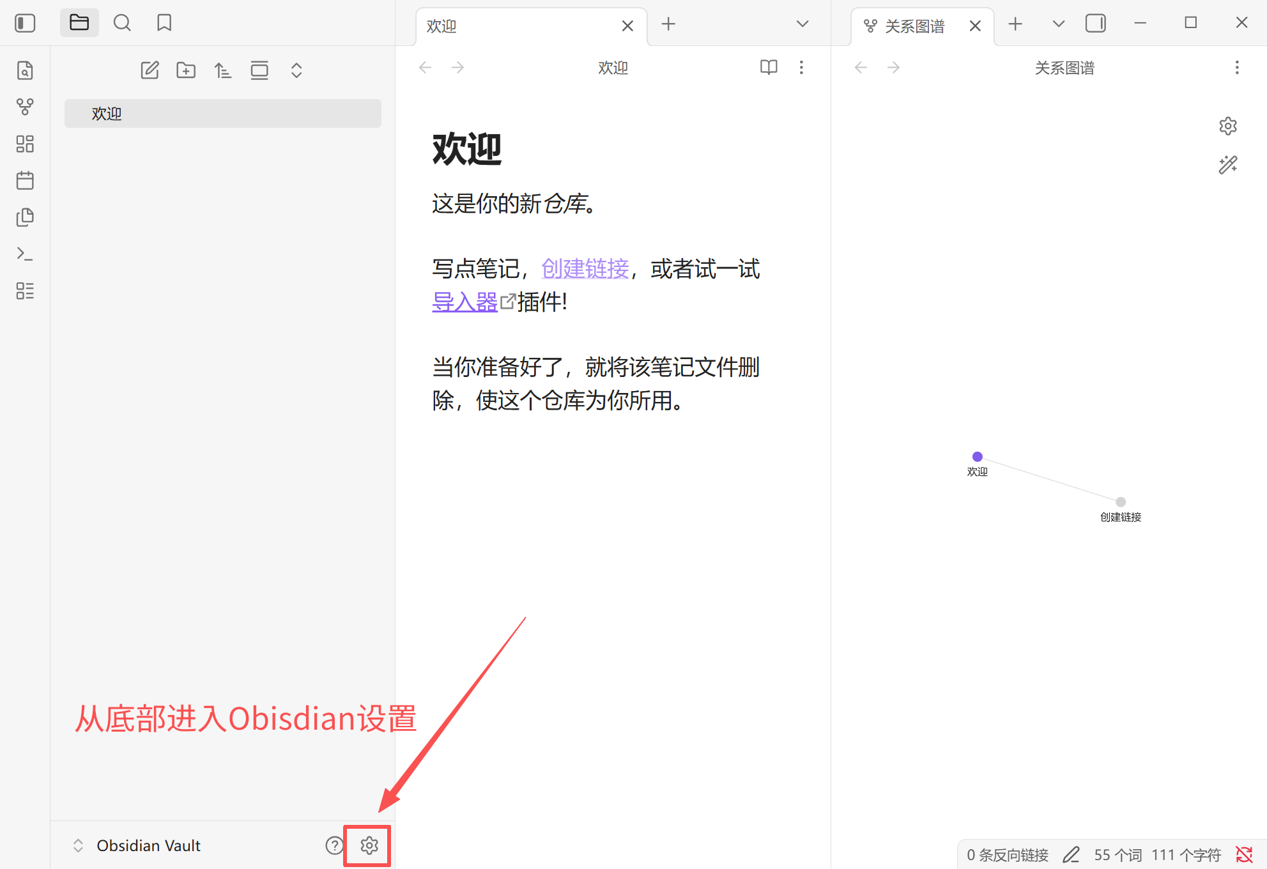The image size is (1267, 869).
Task: Toggle the left sidebar collapse icon
Action: (x=25, y=24)
